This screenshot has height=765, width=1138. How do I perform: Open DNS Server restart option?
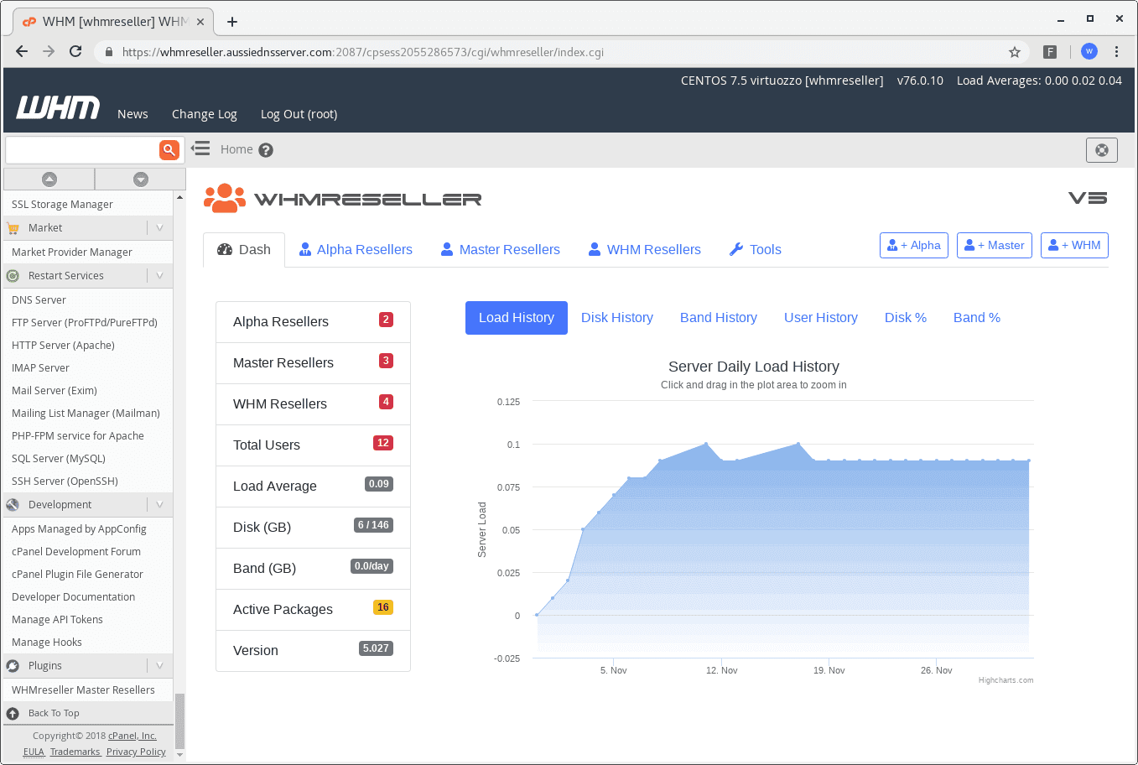[39, 300]
